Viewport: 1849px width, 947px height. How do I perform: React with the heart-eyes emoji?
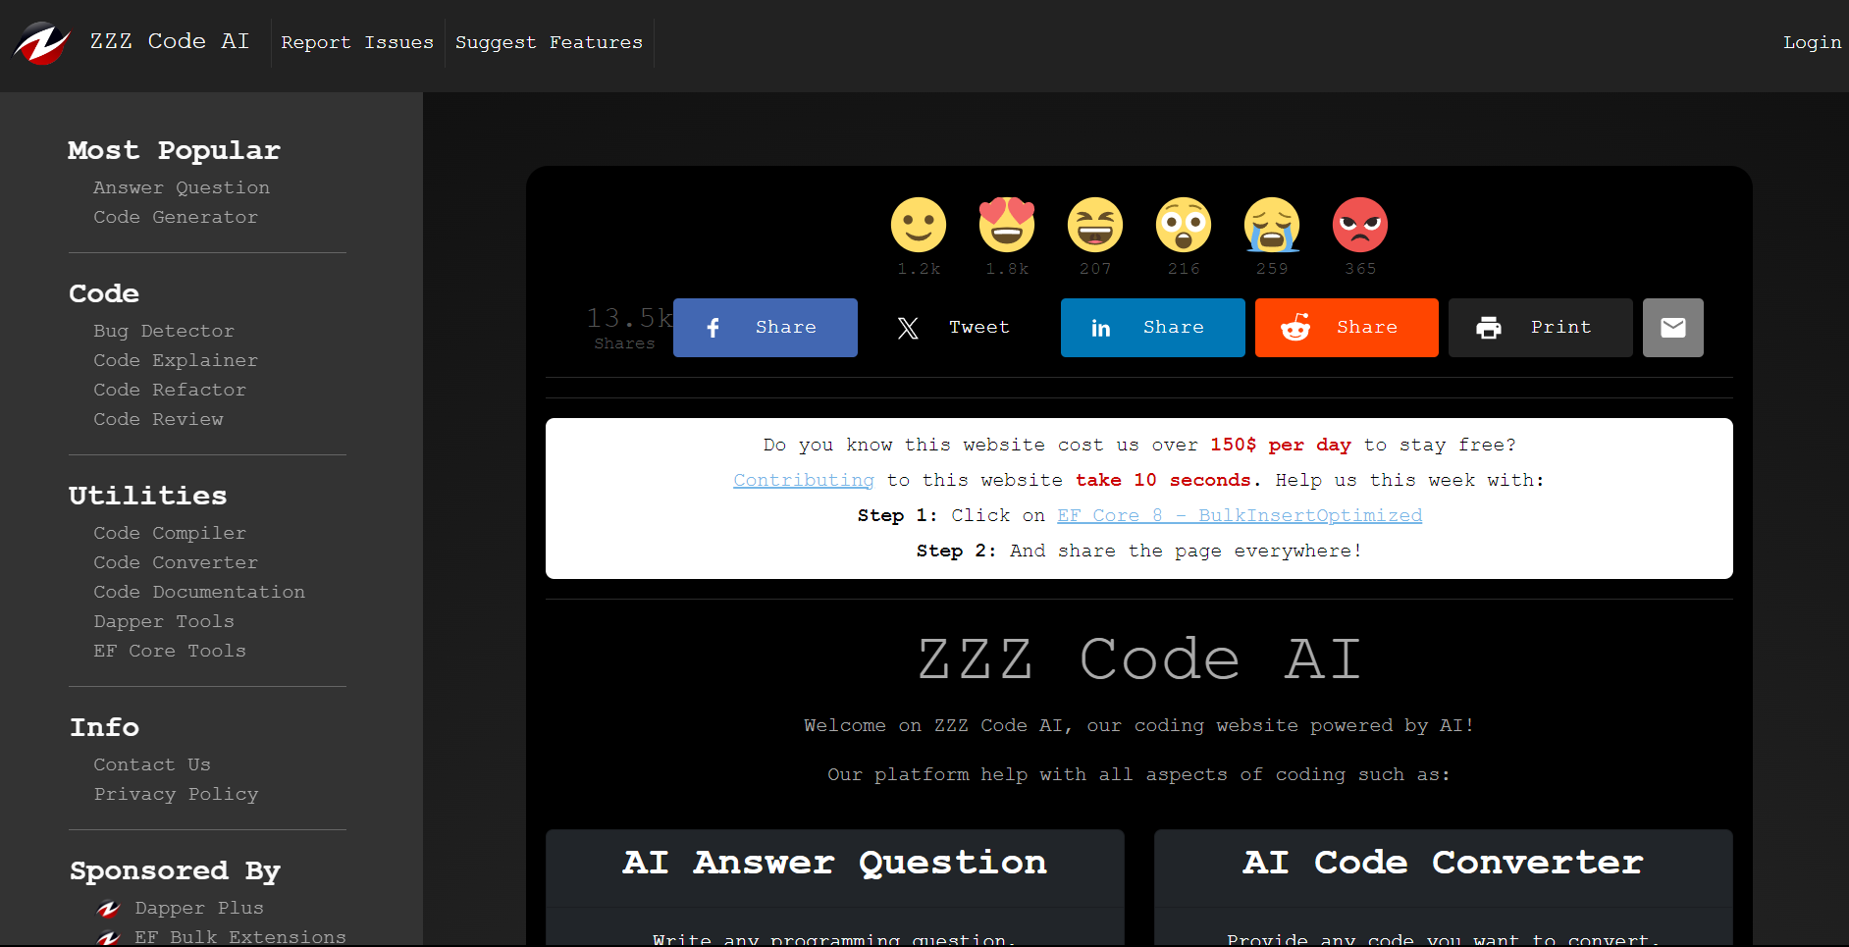pyautogui.click(x=1006, y=225)
